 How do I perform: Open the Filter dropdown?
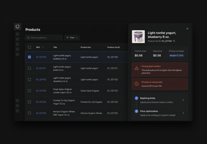tap(72, 38)
